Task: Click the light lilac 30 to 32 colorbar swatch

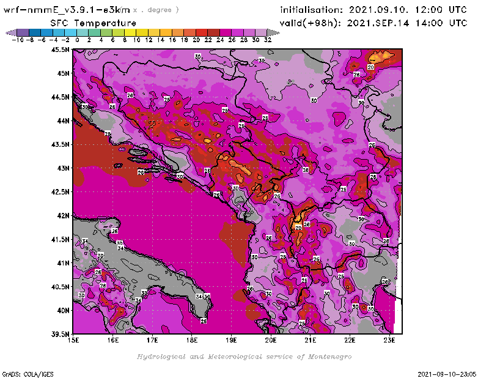Action: (261, 32)
